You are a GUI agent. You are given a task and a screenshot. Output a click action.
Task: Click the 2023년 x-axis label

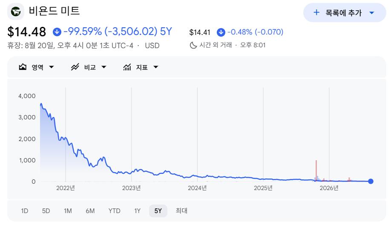[132, 188]
